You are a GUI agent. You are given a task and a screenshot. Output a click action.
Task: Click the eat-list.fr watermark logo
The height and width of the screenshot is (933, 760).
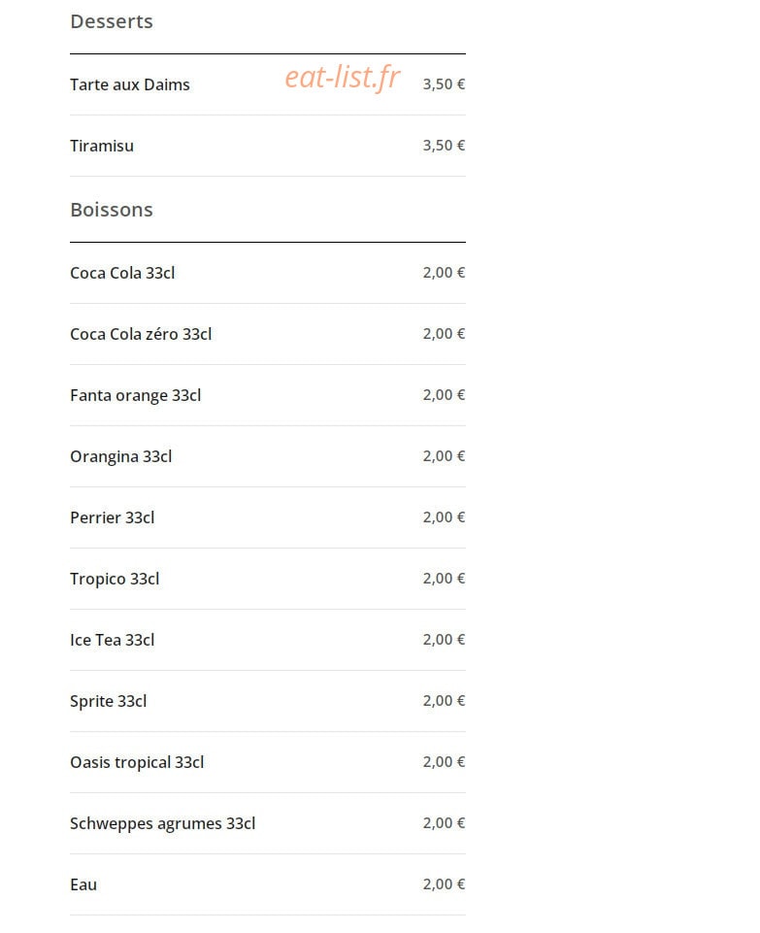click(342, 78)
